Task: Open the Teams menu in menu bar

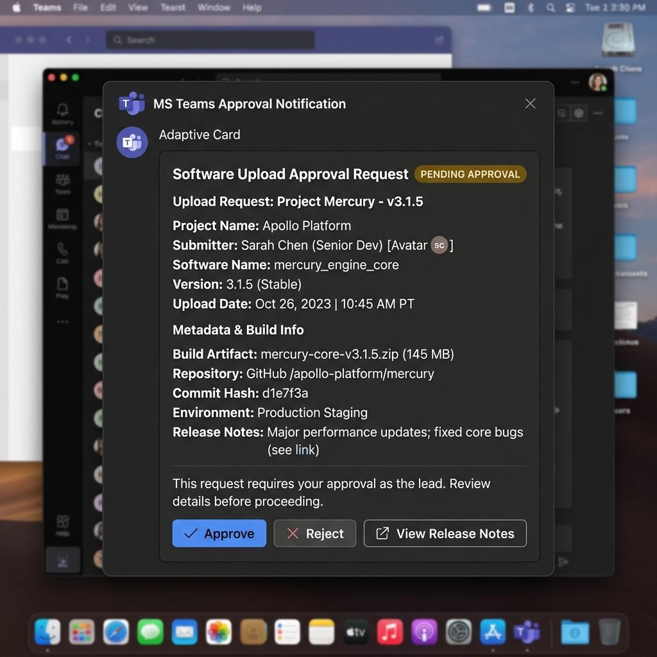Action: click(47, 8)
